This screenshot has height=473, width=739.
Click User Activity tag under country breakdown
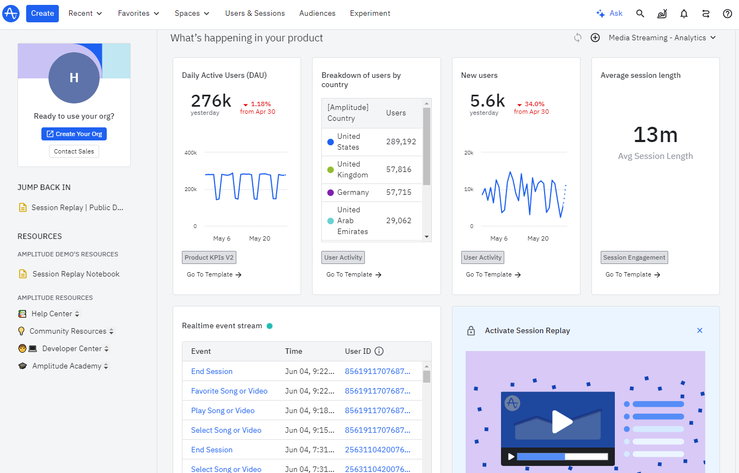pyautogui.click(x=343, y=257)
